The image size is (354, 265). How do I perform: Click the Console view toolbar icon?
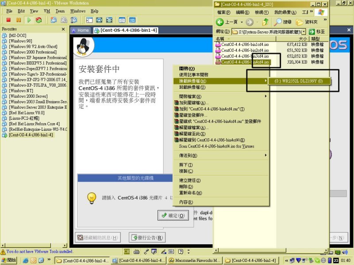click(132, 20)
